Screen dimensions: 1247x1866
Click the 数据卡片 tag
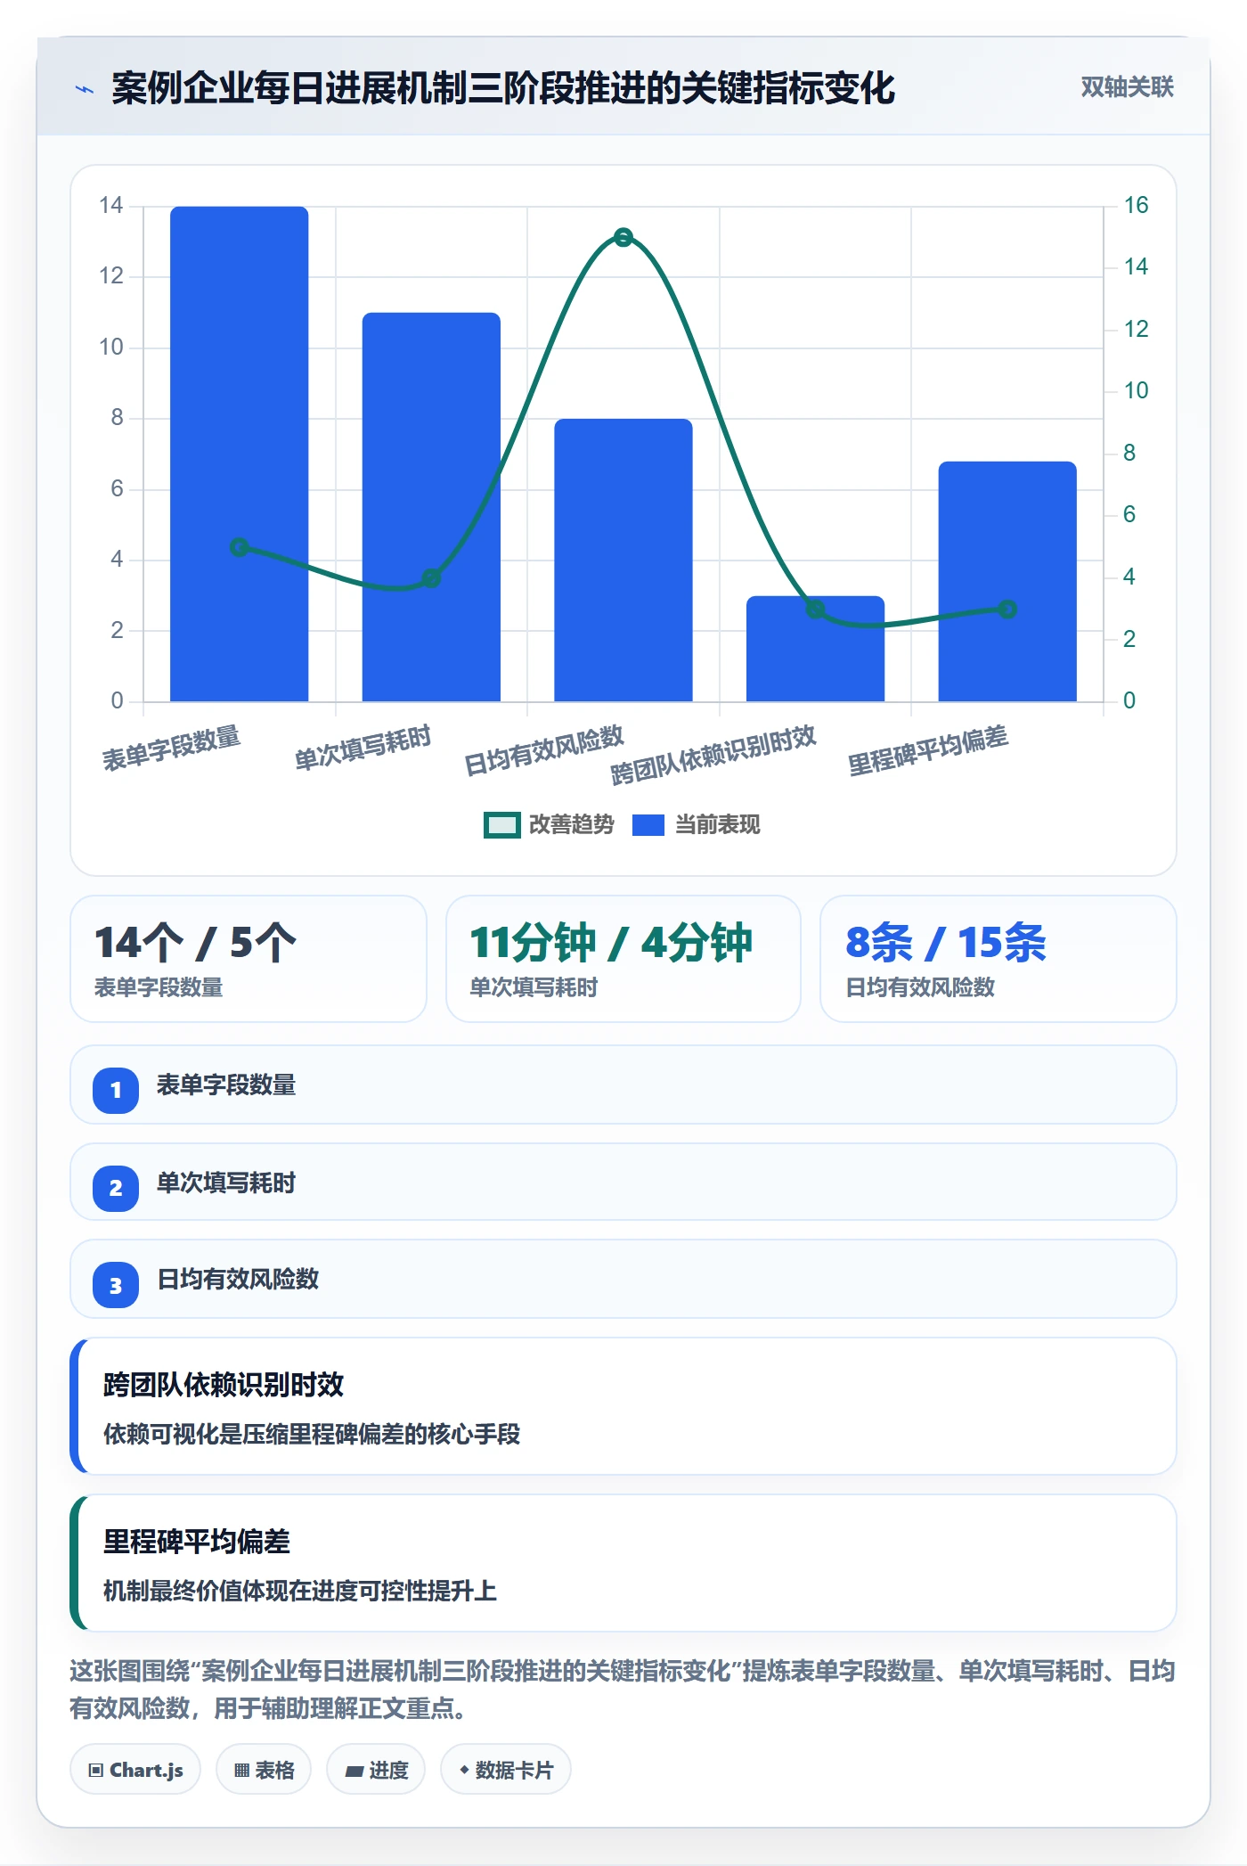506,1770
